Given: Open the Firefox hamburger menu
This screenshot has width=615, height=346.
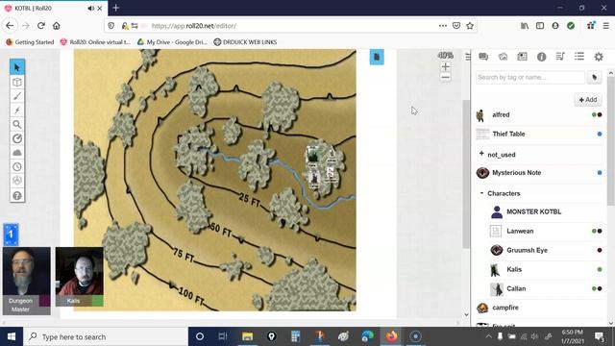Looking at the screenshot, I should pos(606,26).
